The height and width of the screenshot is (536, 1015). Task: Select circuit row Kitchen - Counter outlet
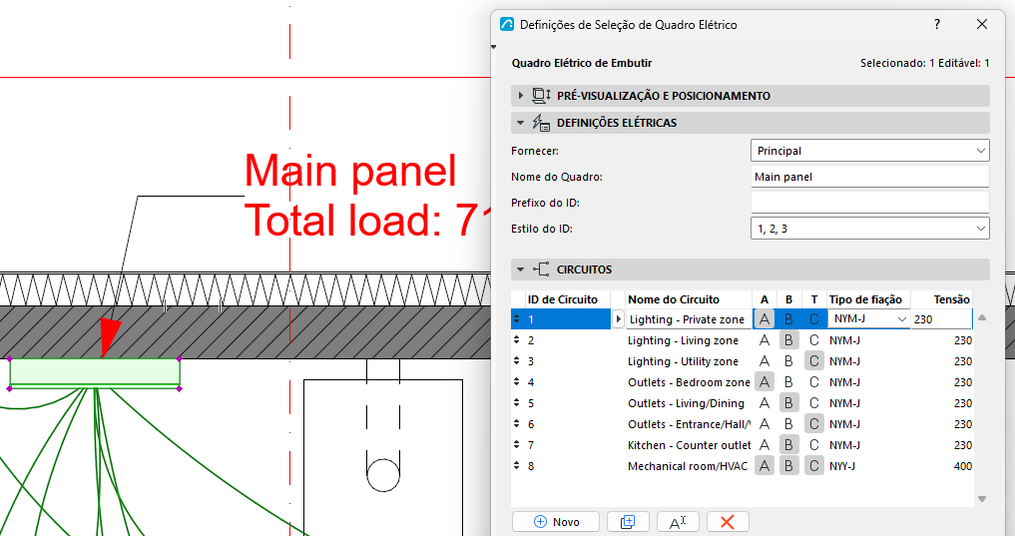pos(742,445)
